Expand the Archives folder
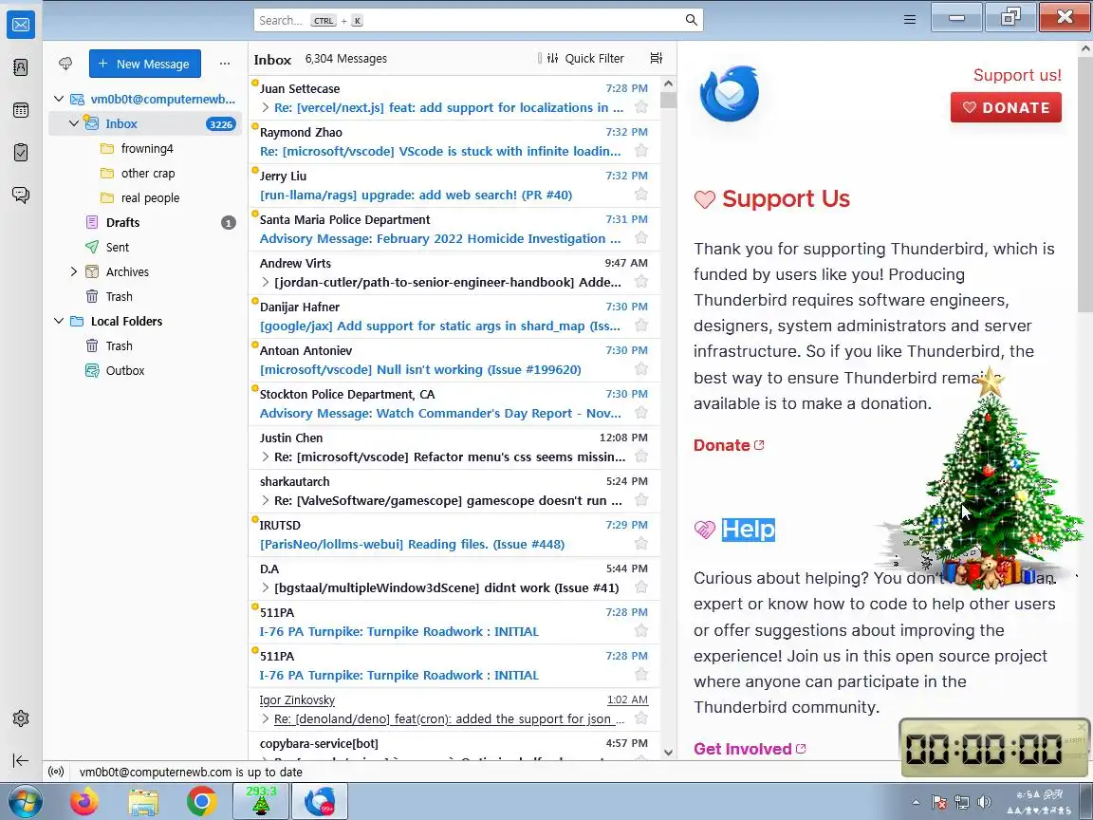Image resolution: width=1093 pixels, height=820 pixels. (x=74, y=272)
